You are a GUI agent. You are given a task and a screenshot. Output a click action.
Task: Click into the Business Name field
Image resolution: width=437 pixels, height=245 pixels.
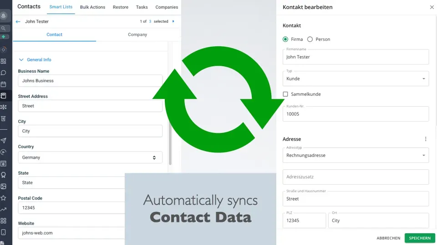(x=90, y=81)
